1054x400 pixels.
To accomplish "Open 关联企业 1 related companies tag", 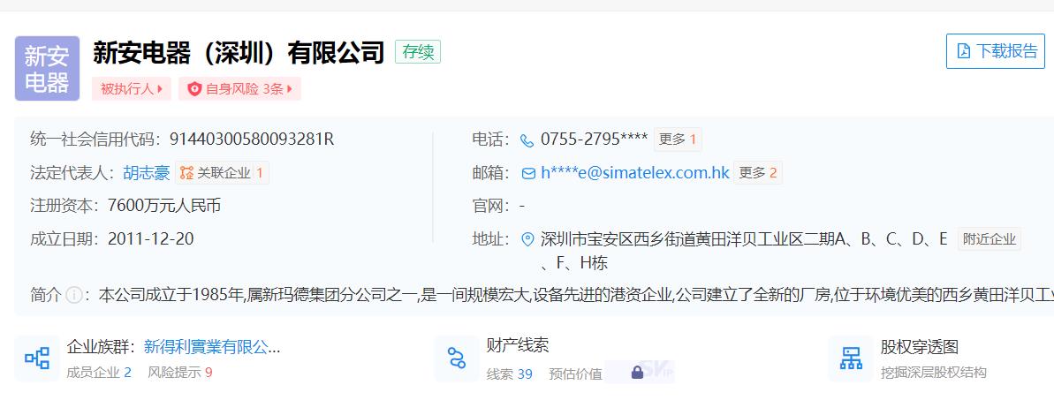I will [x=223, y=173].
